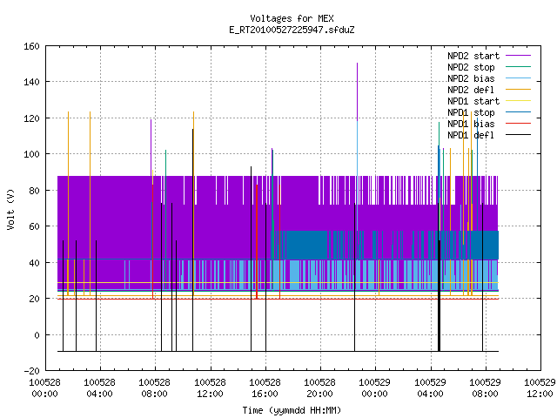Click the orange NPD2 defl legend line

519,90
